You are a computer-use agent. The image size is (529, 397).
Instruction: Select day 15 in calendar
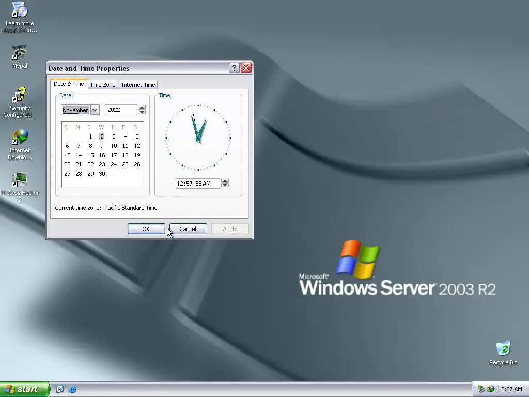coord(90,155)
